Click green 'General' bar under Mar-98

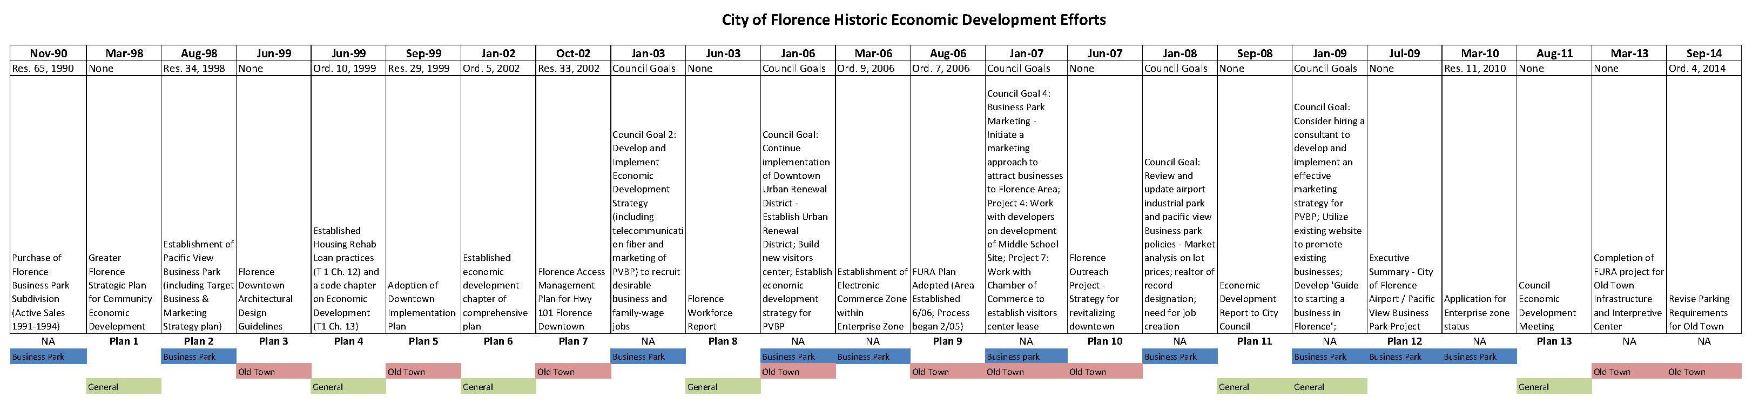click(x=124, y=386)
